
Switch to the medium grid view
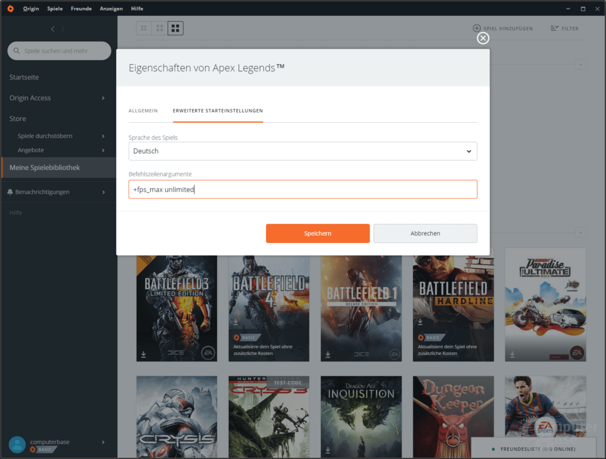(159, 28)
